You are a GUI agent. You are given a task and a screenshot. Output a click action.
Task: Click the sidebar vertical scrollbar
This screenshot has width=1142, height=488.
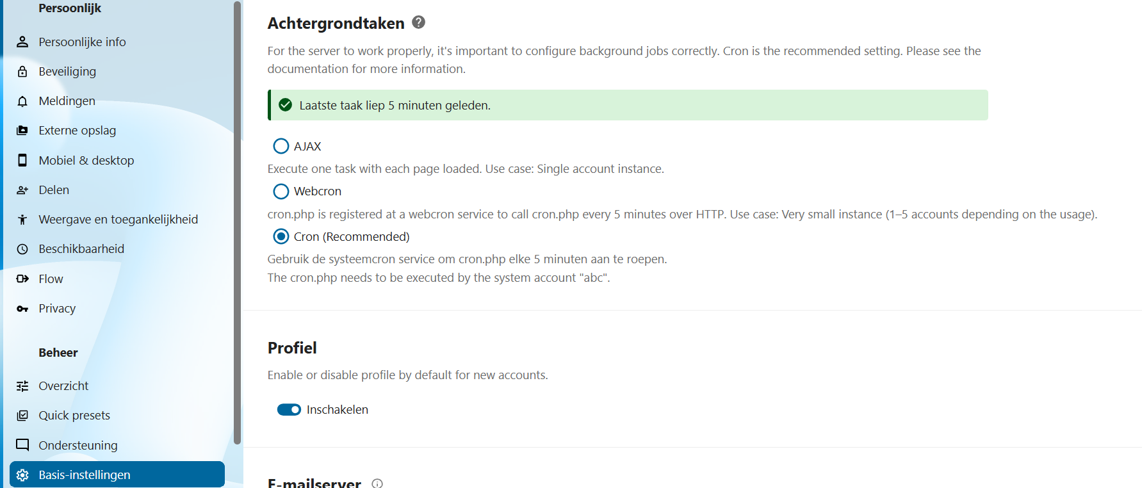pos(238,224)
